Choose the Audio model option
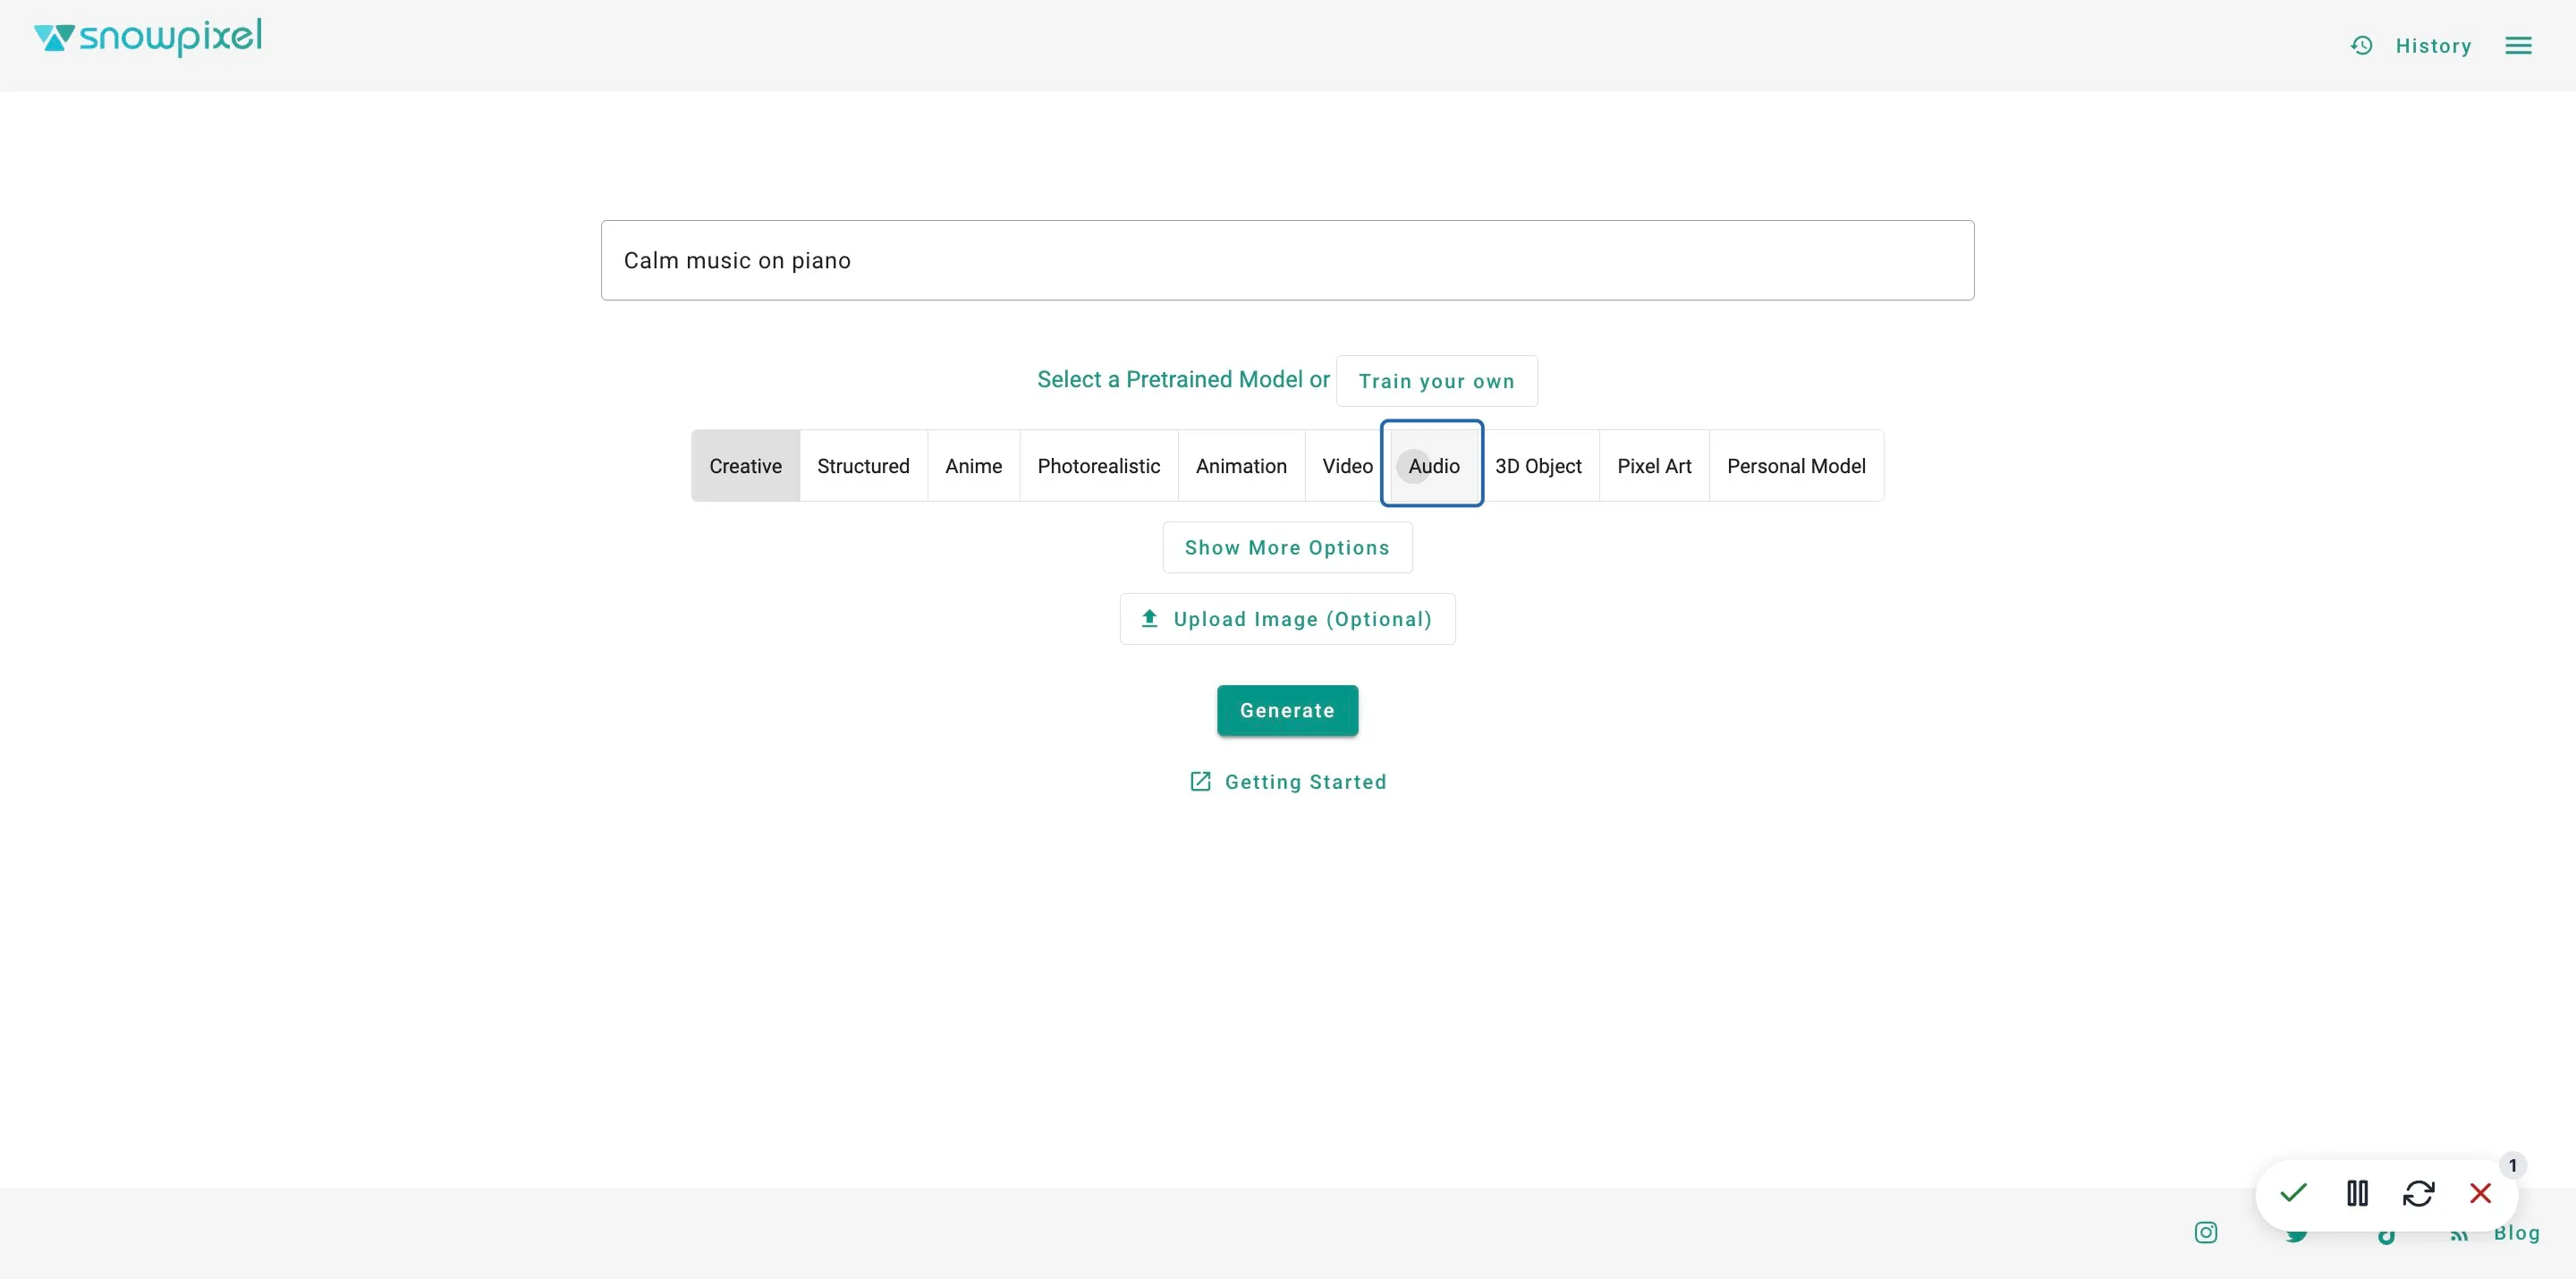Screen dimensions: 2576x1279 (1433, 465)
